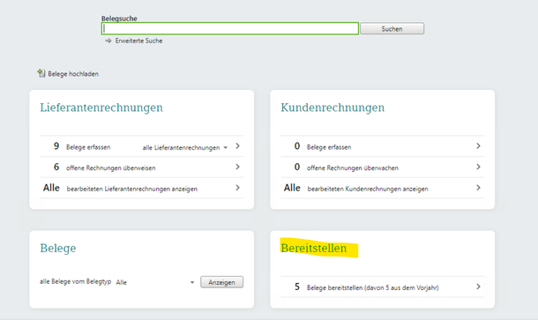Image resolution: width=538 pixels, height=320 pixels.
Task: Open Belege bereitstellen (davon 5 aus dem Vorjahr)
Action: (x=372, y=287)
